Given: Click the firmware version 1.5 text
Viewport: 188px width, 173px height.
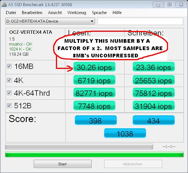Looking at the screenshot, I should coord(12,39).
